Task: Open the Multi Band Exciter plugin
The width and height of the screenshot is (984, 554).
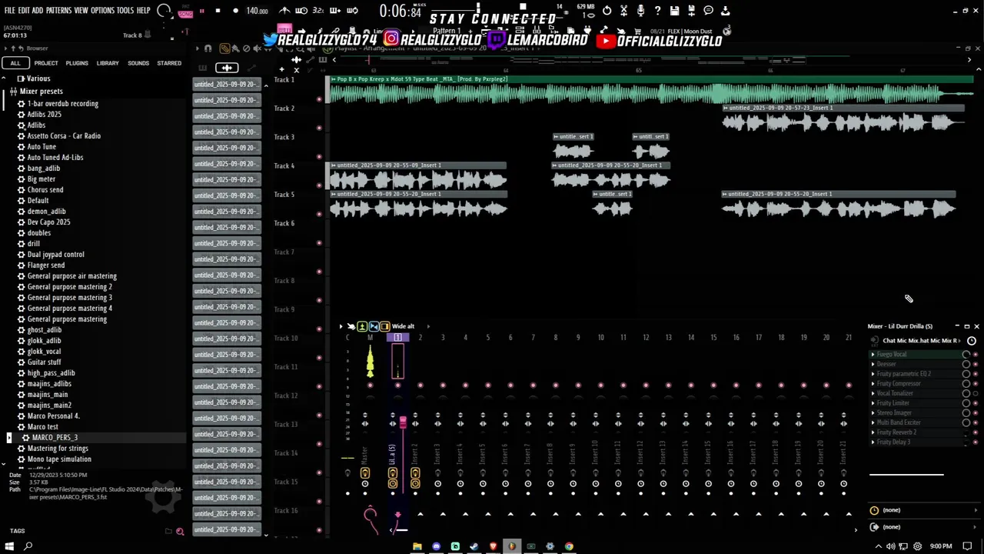Action: (899, 422)
